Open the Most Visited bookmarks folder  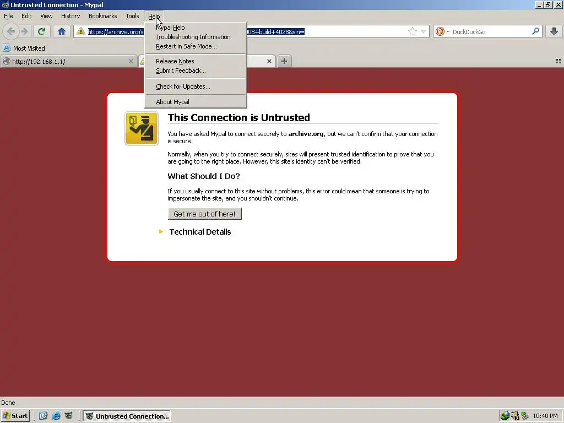(24, 48)
